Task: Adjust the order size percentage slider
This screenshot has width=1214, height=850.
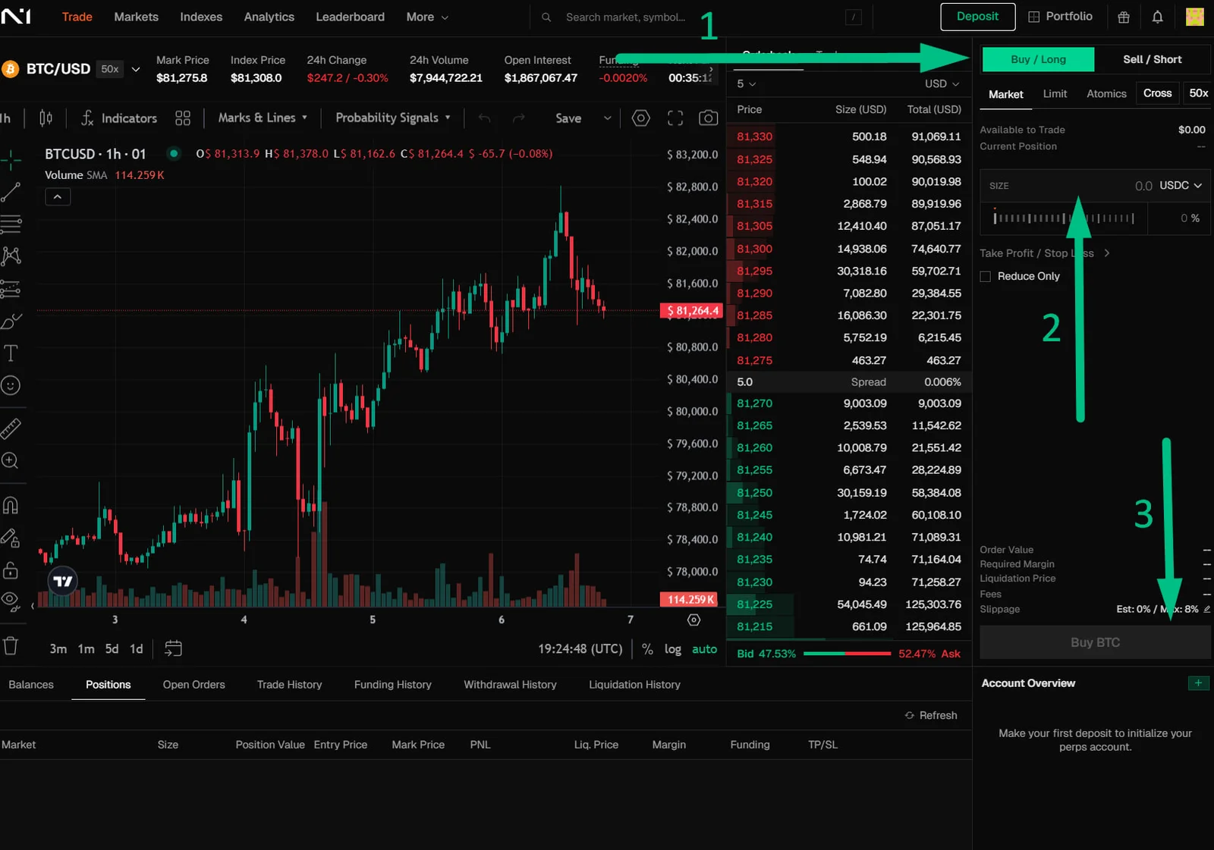Action: (1064, 218)
